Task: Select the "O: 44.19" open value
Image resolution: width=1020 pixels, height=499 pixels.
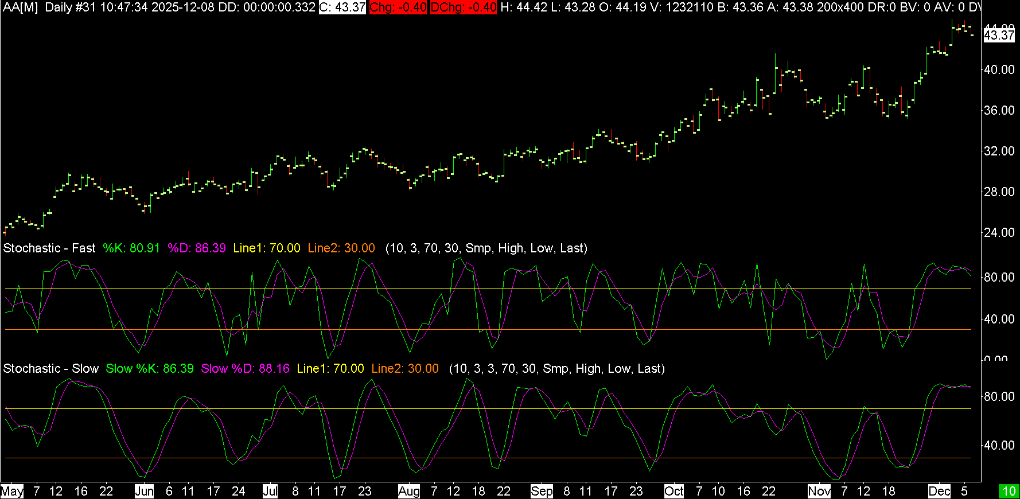Action: tap(624, 7)
